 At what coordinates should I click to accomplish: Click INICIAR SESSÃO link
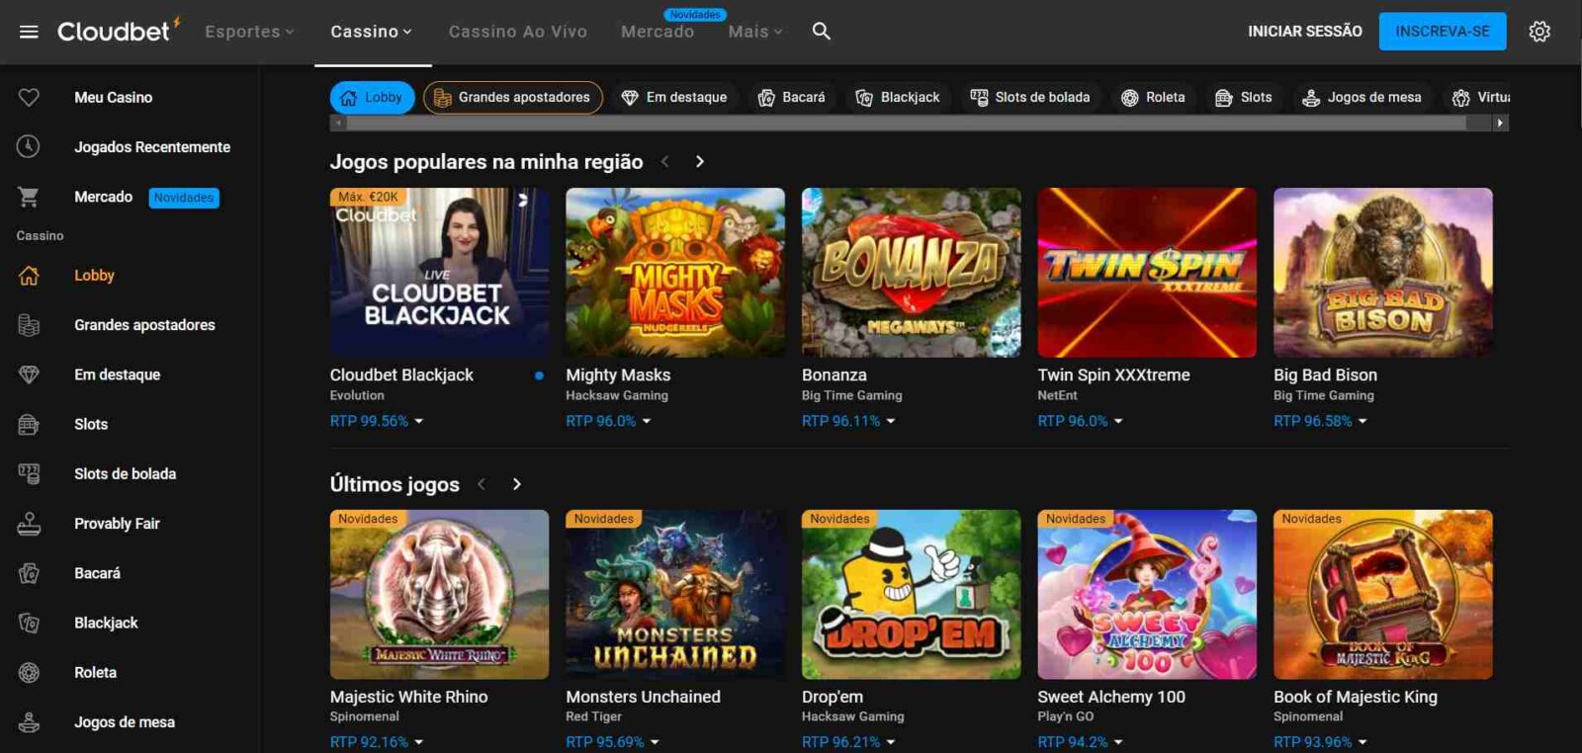pyautogui.click(x=1304, y=32)
